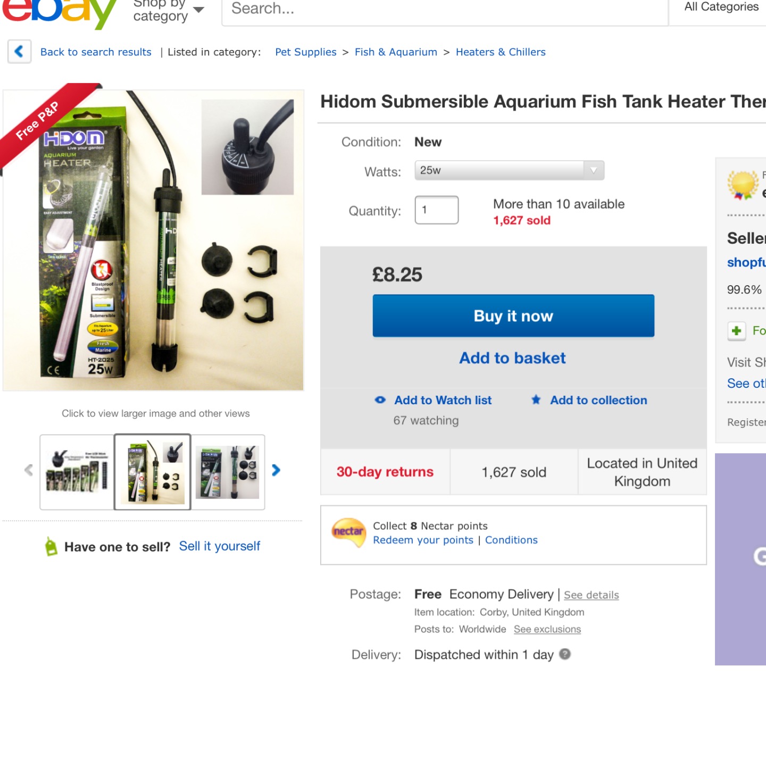
Task: Click Add to basket
Action: (513, 358)
